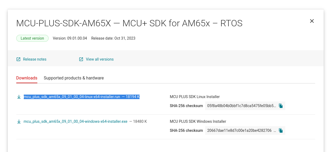Download mcu_plus_sdk_am65x linux-x64-installer.run file
The image size is (329, 152).
coord(72,97)
